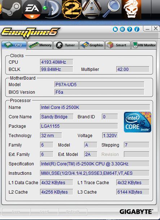
Task: Switch to the Memory tab
Action: [40, 45]
